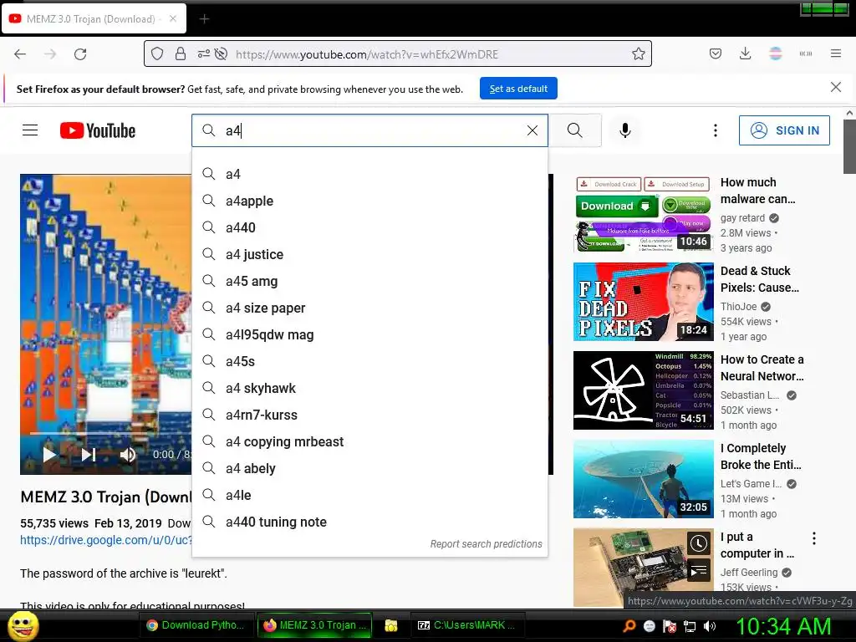This screenshot has width=856, height=642.
Task: Go to the YouTube home logo
Action: (x=98, y=130)
